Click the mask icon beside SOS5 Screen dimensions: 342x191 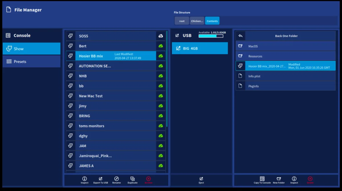click(x=70, y=36)
